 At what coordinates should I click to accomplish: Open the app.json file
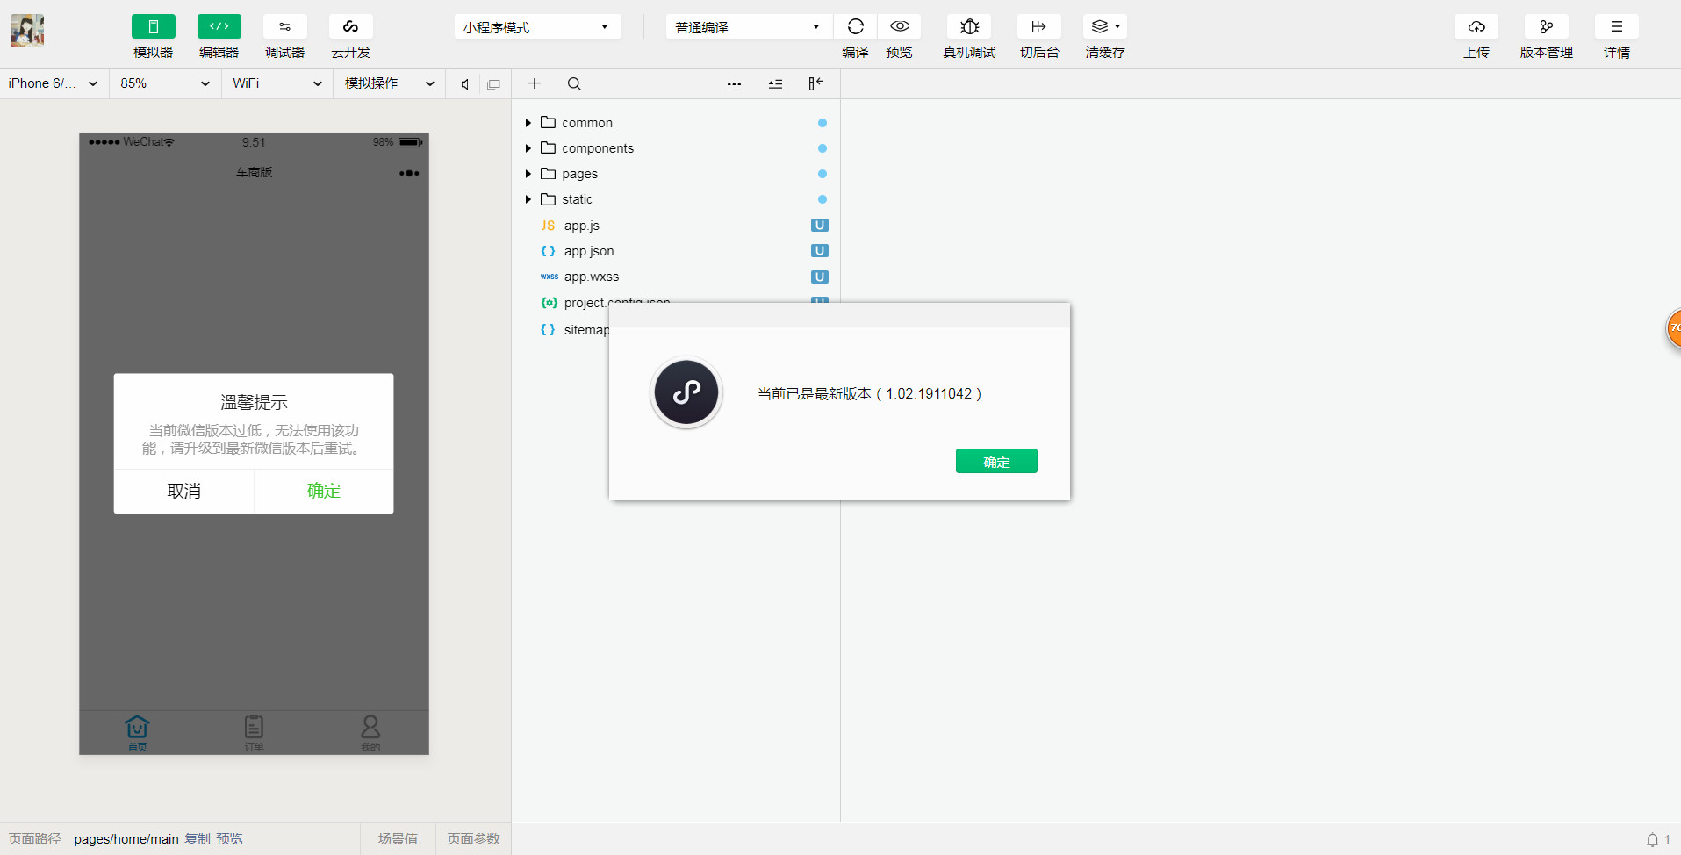click(588, 251)
